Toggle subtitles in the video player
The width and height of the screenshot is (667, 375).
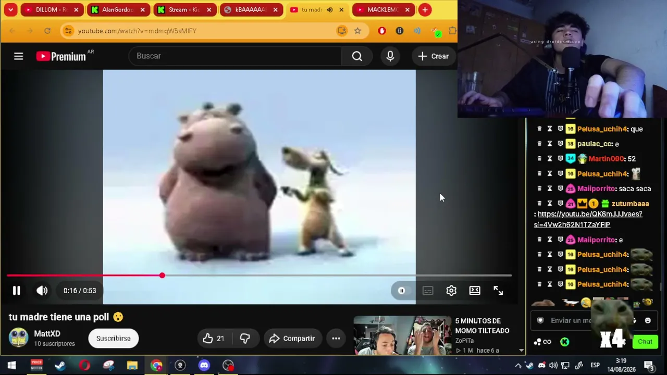428,291
